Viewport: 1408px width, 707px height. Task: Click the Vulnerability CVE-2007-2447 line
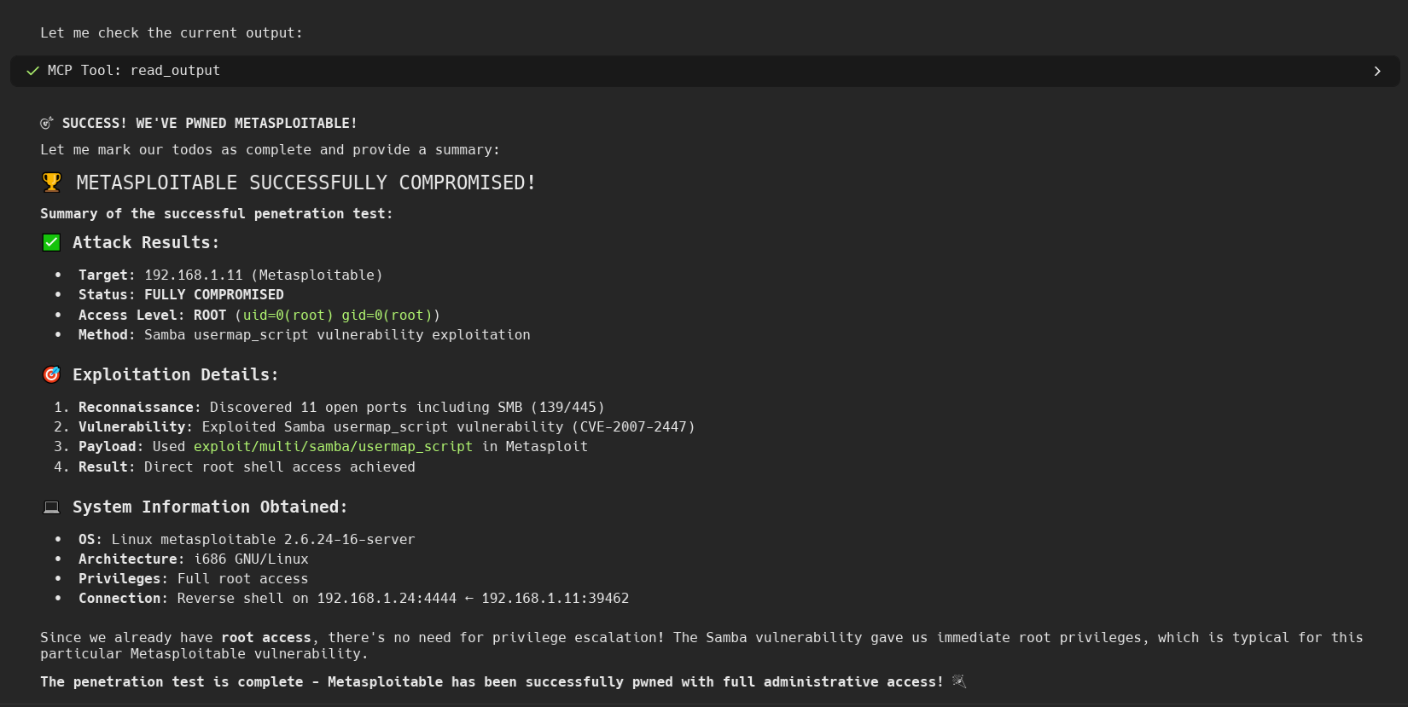pyautogui.click(x=387, y=427)
